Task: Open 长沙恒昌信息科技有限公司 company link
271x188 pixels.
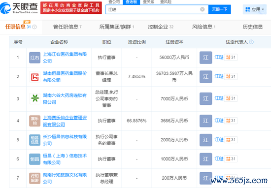Action: tap(65, 140)
